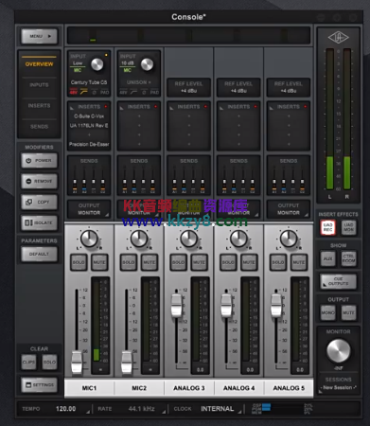Image resolution: width=370 pixels, height=426 pixels.
Task: Open the MIC1 Output Monitor dropdown
Action: [89, 209]
